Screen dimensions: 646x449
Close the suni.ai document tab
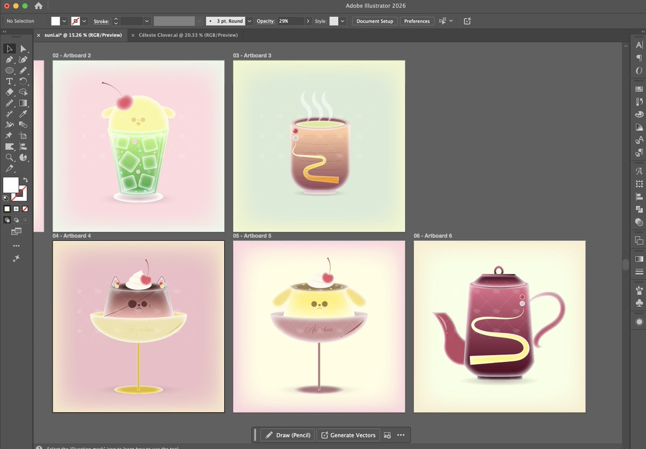[38, 35]
